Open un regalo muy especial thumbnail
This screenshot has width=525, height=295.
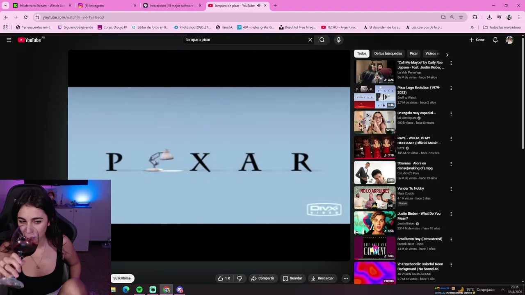pos(375,122)
